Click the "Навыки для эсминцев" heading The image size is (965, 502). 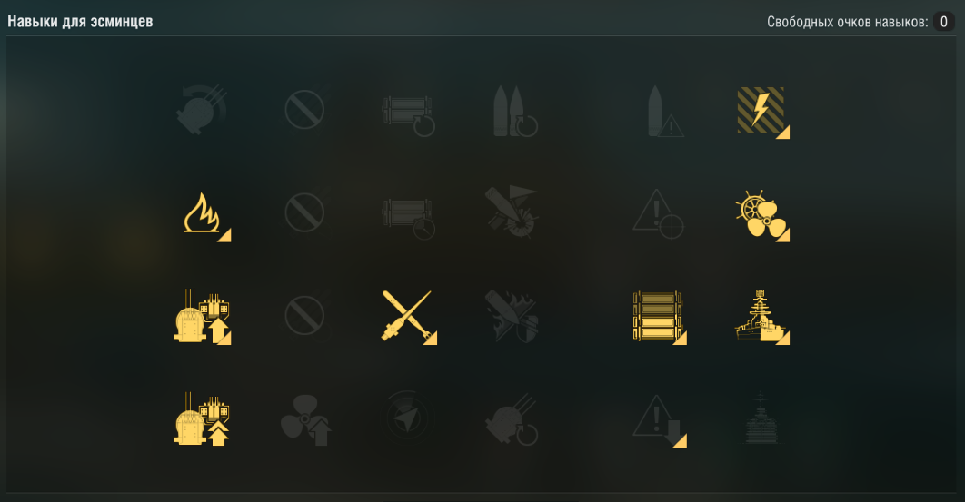point(80,21)
